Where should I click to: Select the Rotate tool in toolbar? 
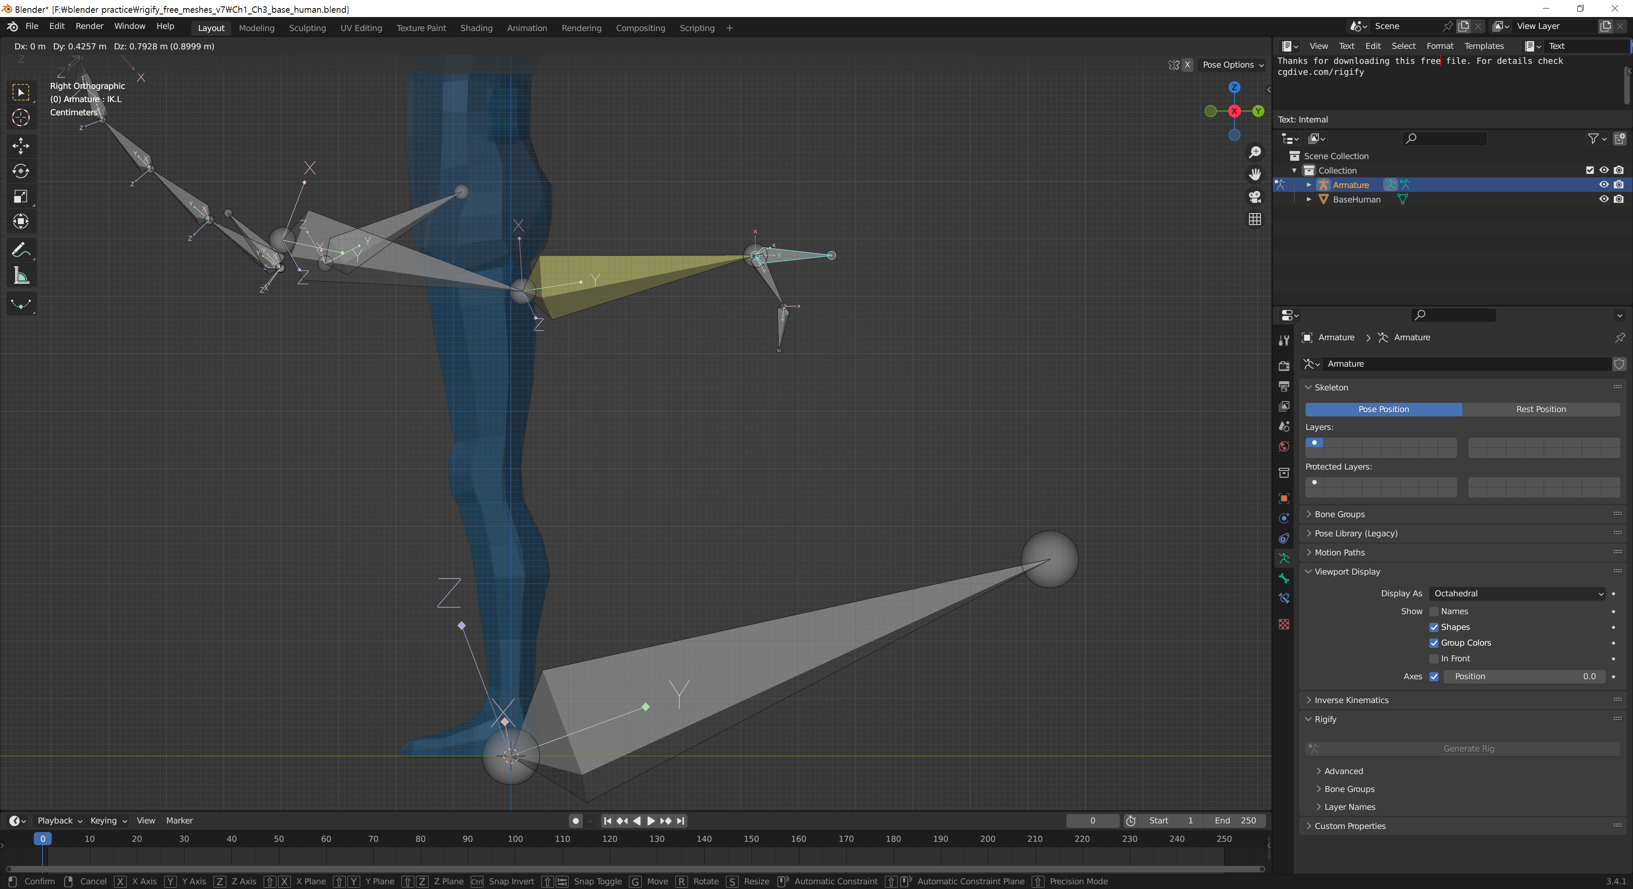(21, 171)
